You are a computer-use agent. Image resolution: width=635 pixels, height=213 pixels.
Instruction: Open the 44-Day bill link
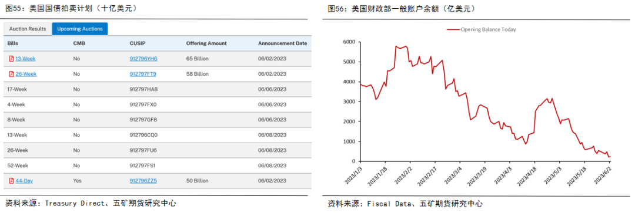pos(24,181)
